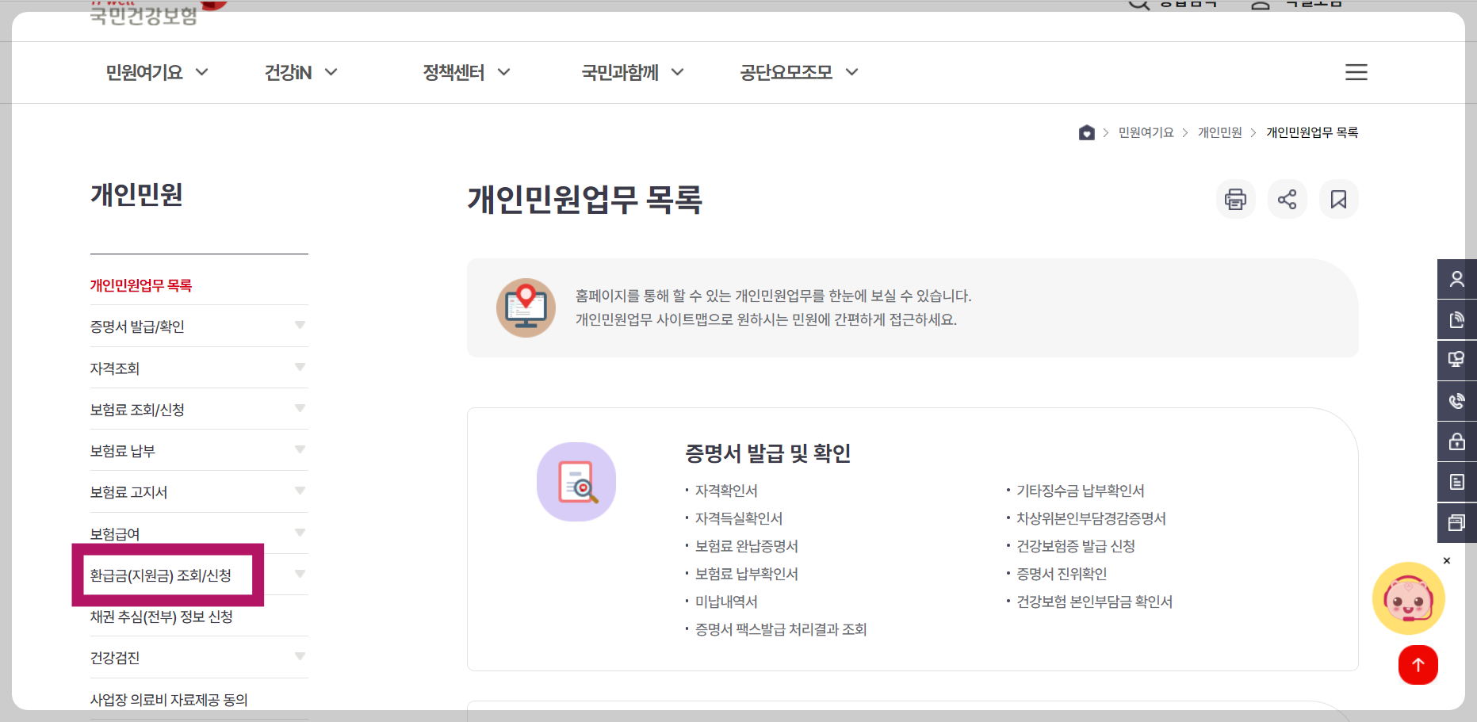Close the chatbot mascot popup
The image size is (1477, 722).
point(1447,560)
